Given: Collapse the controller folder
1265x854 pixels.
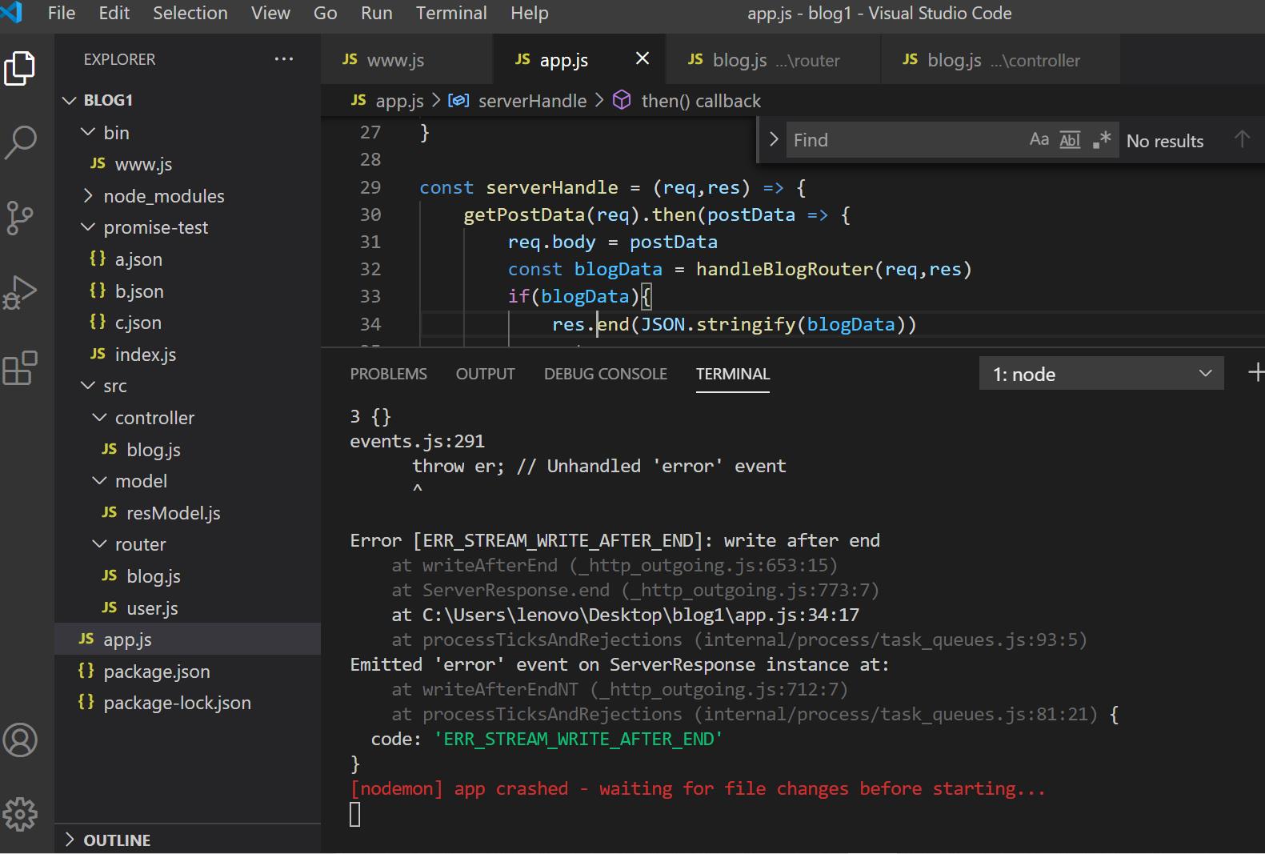Looking at the screenshot, I should click(x=100, y=418).
